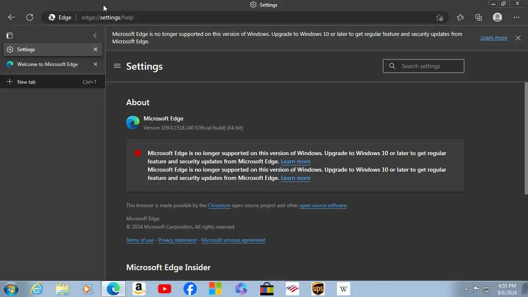Open the Settings and more ellipsis menu
Viewport: 528px width, 297px height.
(x=516, y=17)
